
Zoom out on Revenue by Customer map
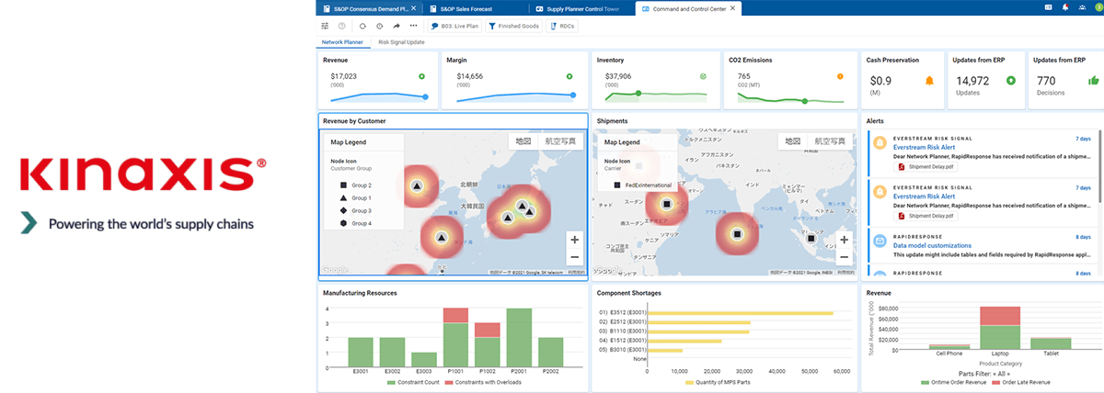574,257
